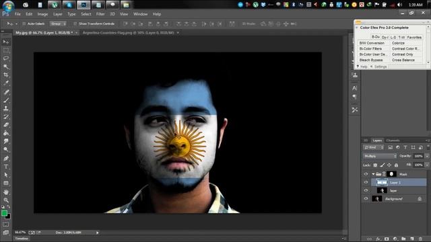This screenshot has width=431, height=242.
Task: Click the black background color swatch
Action: click(x=9, y=217)
